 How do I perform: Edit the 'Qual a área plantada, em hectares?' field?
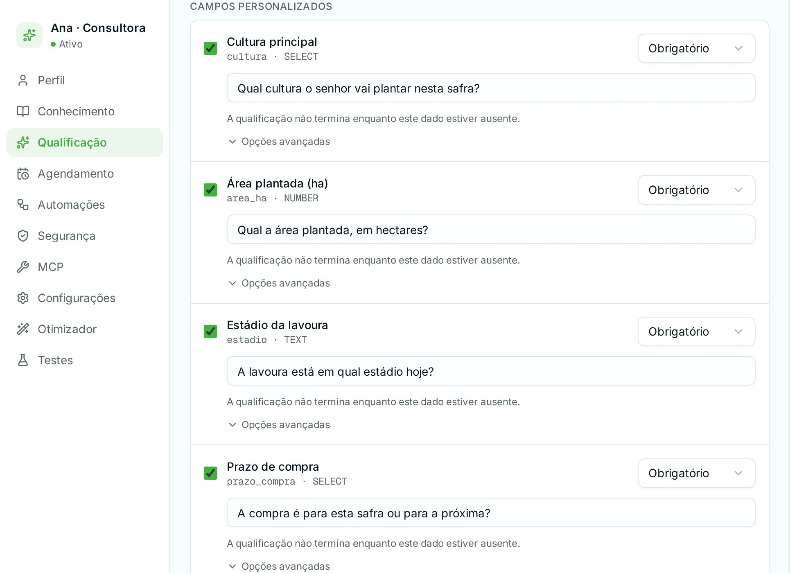[x=491, y=230]
